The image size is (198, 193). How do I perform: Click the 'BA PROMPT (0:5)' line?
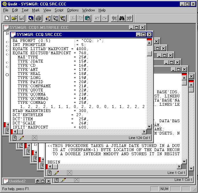[x=58, y=41]
